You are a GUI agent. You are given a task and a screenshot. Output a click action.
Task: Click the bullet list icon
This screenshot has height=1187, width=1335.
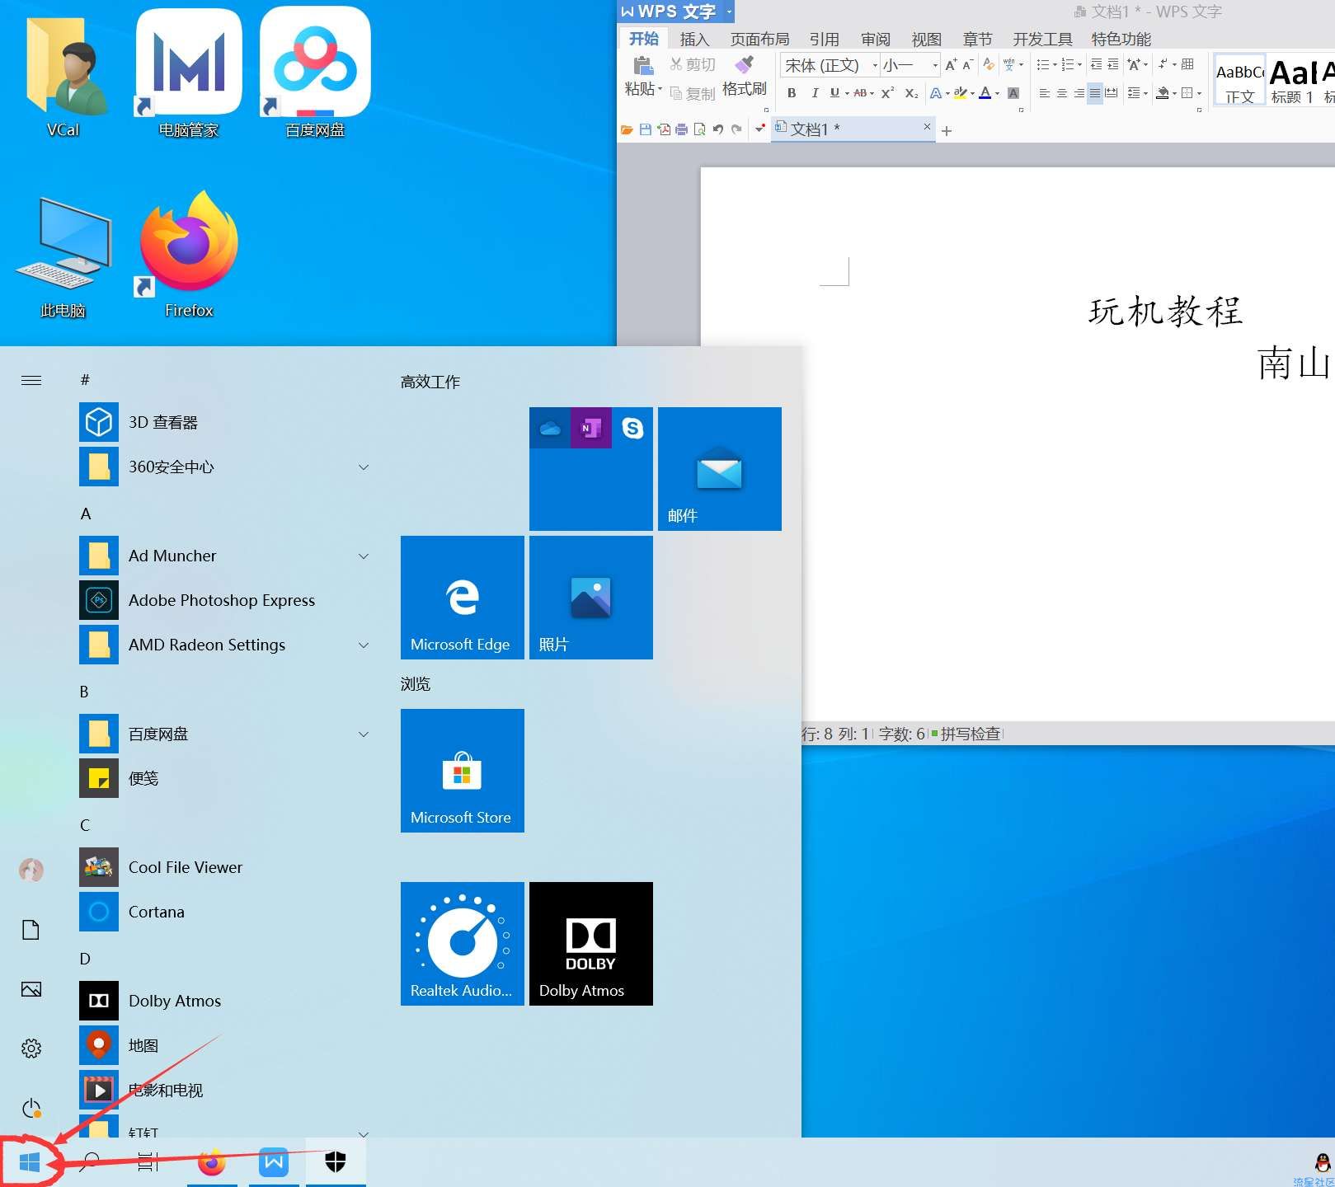1043,64
